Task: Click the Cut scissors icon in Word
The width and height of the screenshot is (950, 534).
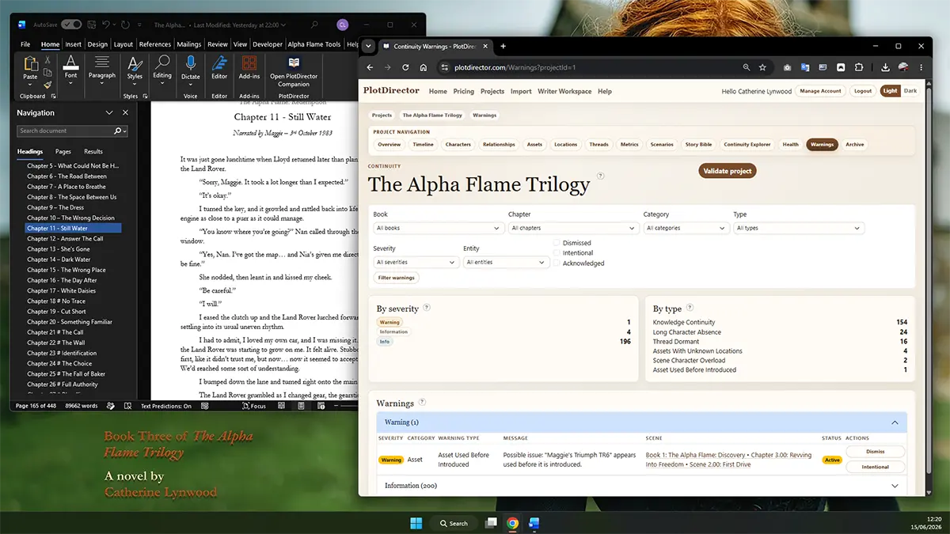Action: coord(47,60)
